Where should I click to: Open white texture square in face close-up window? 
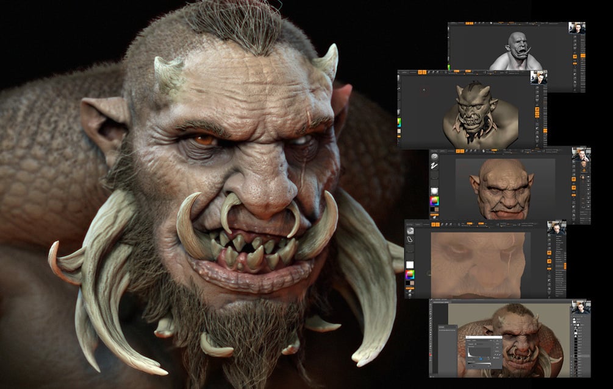(x=410, y=265)
